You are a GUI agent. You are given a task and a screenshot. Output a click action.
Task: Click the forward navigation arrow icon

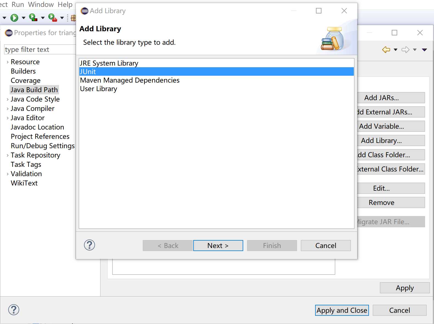[405, 50]
